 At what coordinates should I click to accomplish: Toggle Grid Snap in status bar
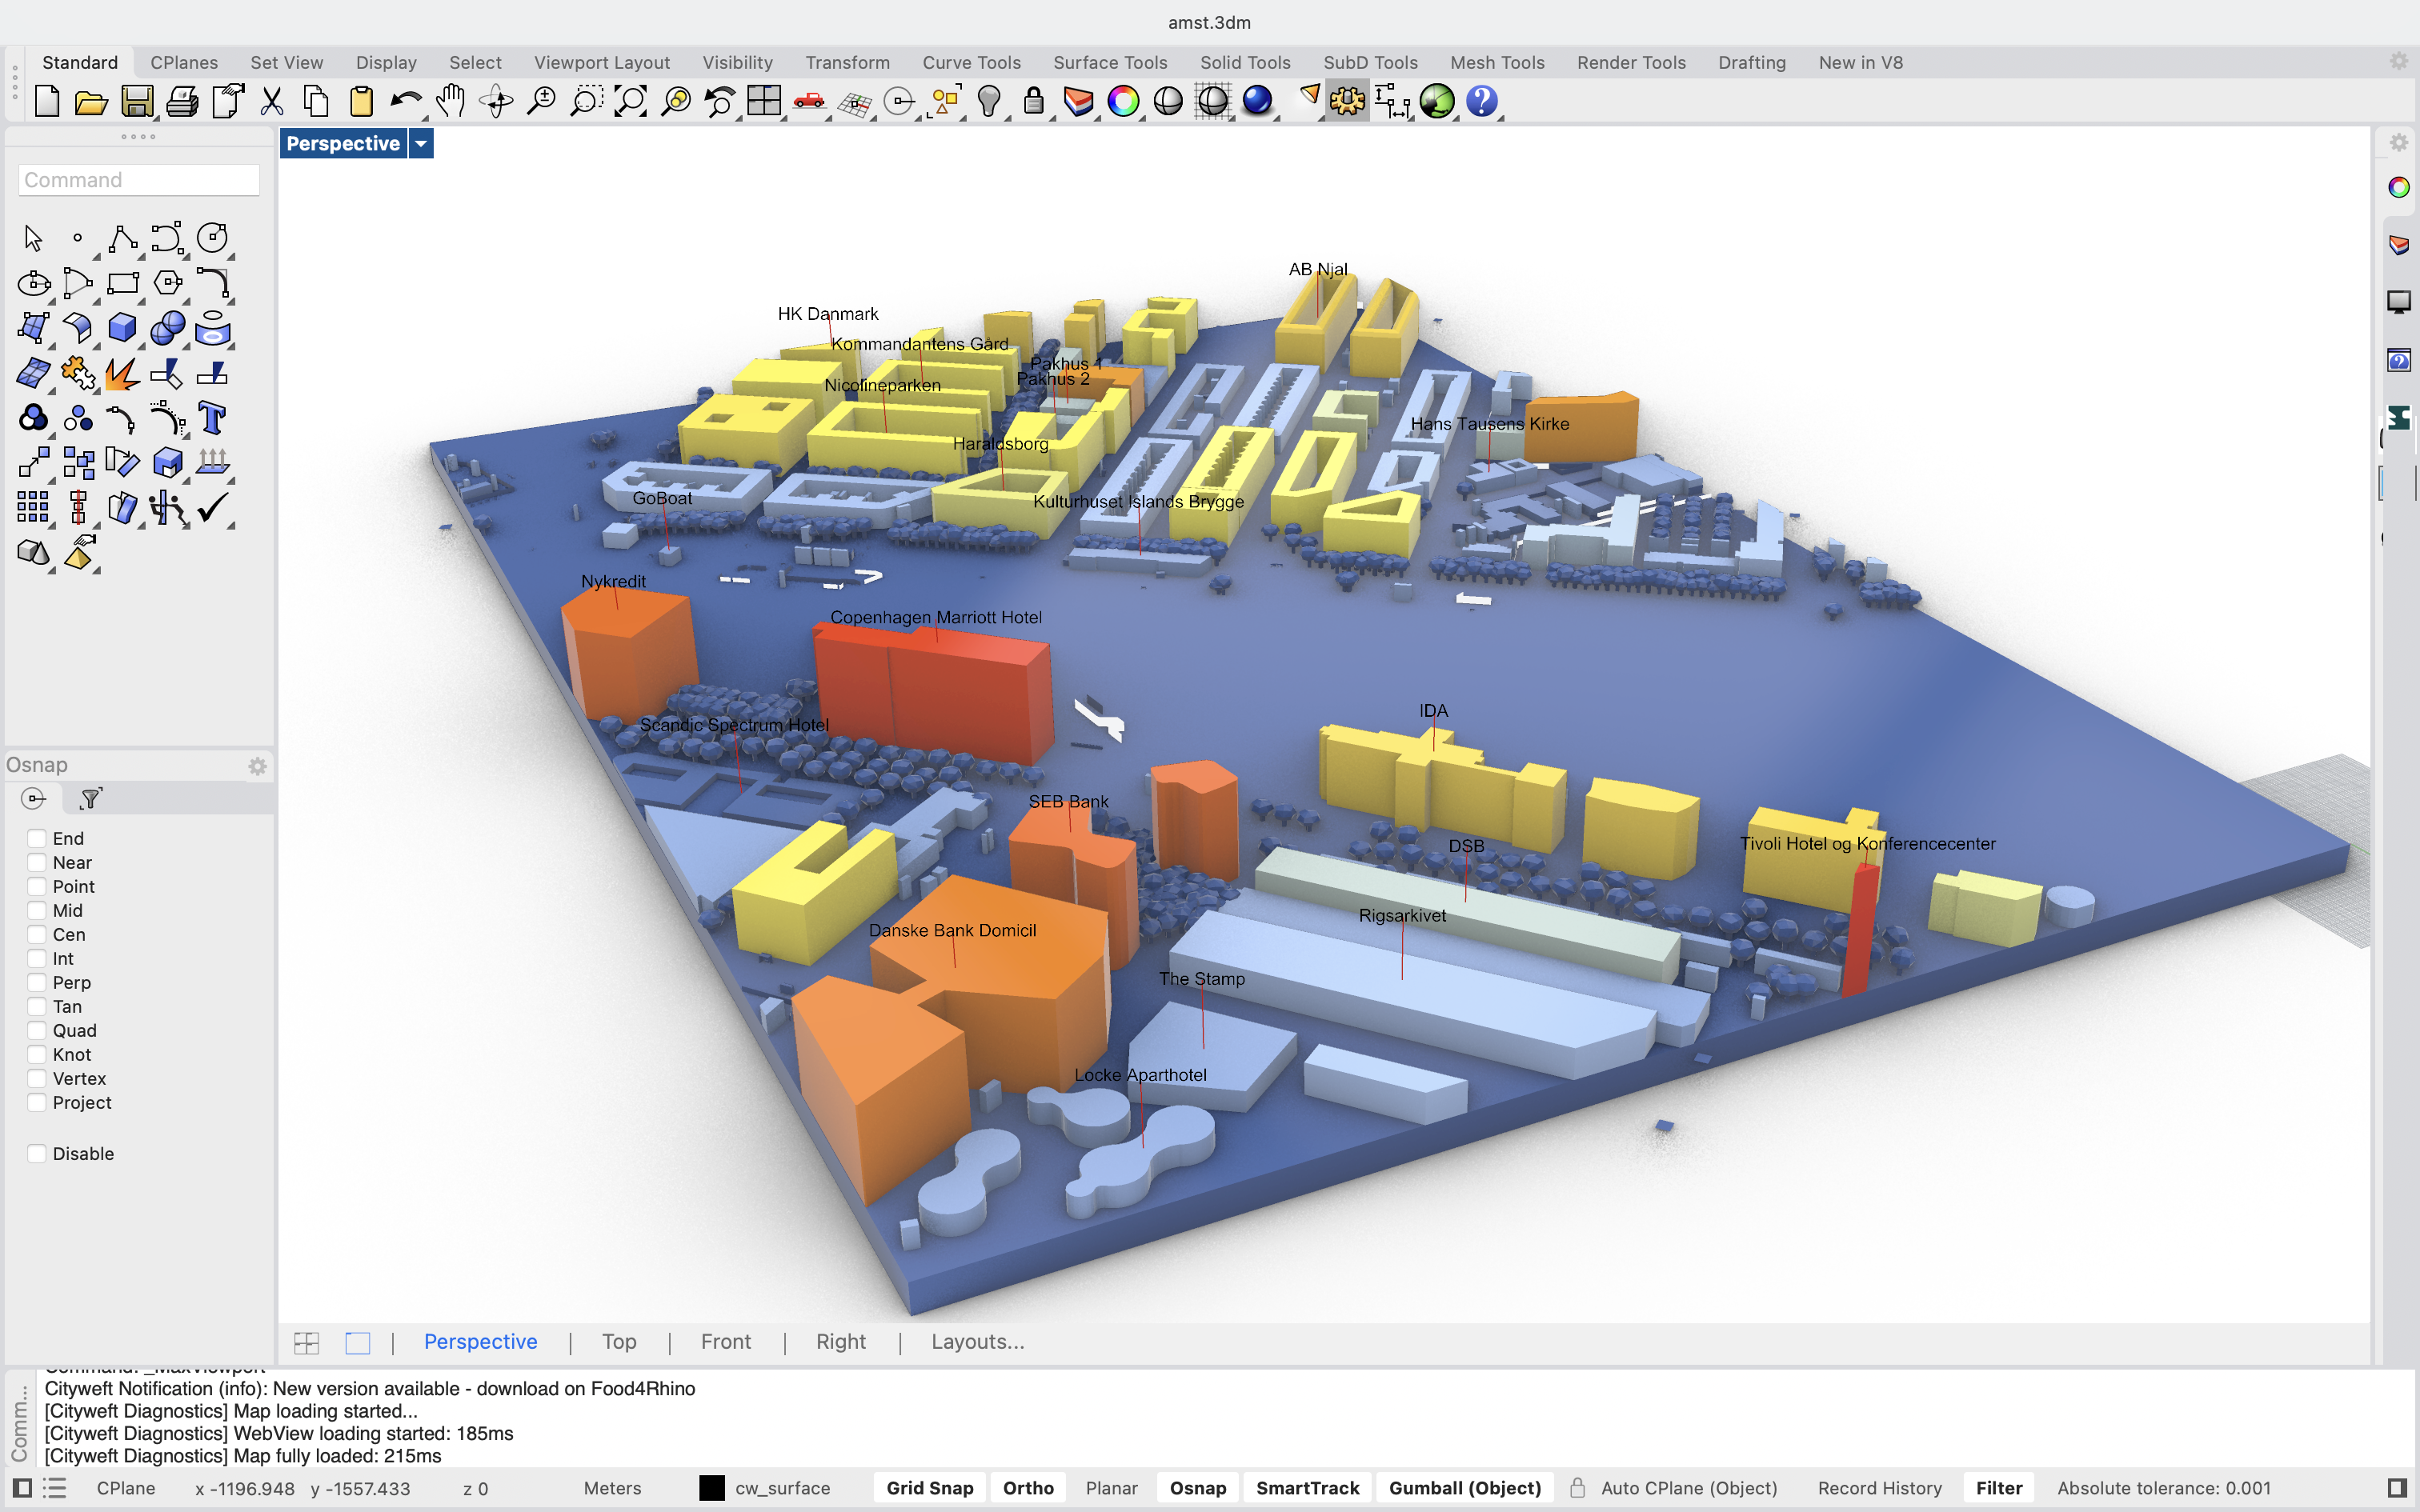pyautogui.click(x=930, y=1488)
